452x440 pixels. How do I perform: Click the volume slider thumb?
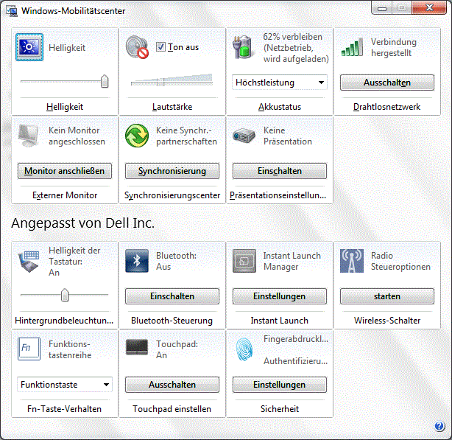pos(160,83)
